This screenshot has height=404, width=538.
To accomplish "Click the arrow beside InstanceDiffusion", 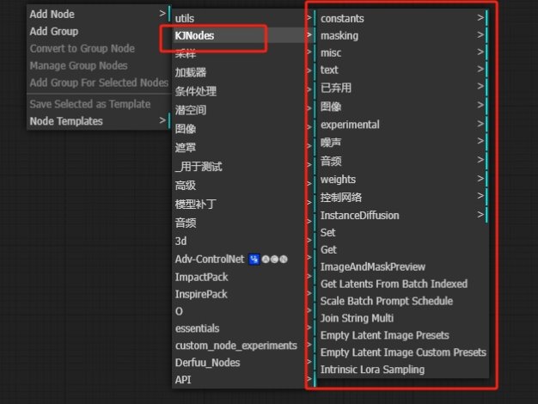I will (x=480, y=214).
